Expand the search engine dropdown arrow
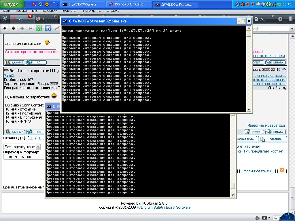295x221 pixels. [292, 29]
